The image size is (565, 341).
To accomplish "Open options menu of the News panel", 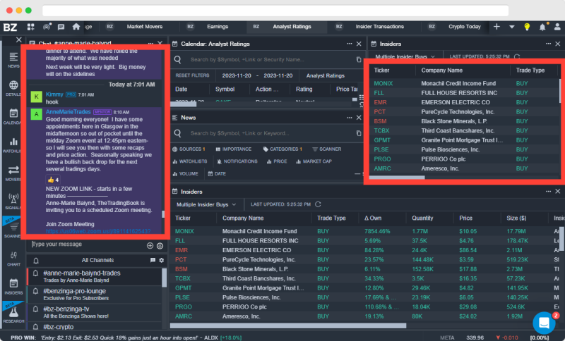I will click(349, 118).
